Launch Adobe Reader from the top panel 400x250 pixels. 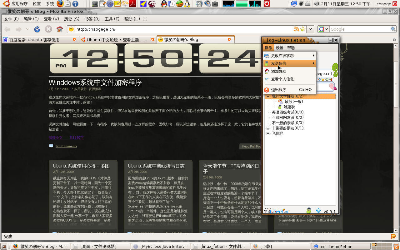[133, 4]
